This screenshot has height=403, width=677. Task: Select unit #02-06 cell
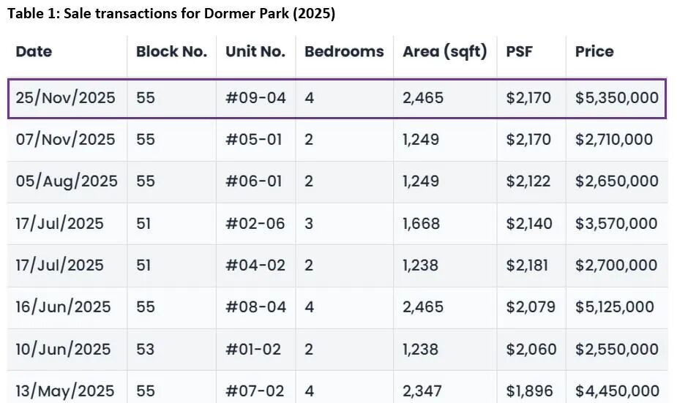coord(255,223)
